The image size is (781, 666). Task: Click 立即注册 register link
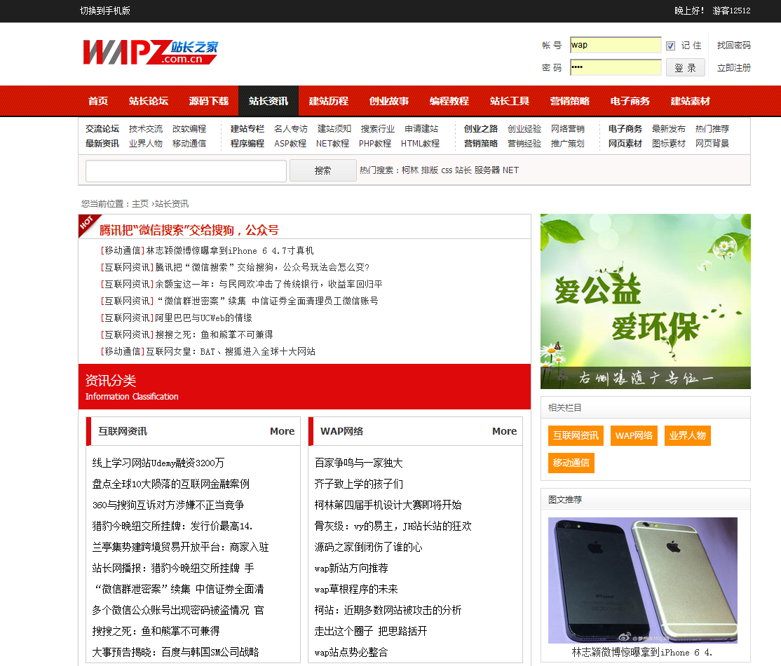(733, 68)
